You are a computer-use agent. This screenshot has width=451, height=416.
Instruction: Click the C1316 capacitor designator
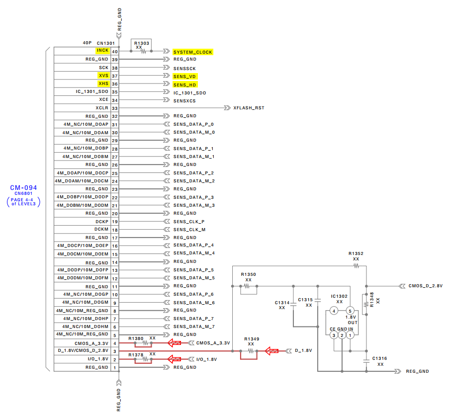coord(380,358)
